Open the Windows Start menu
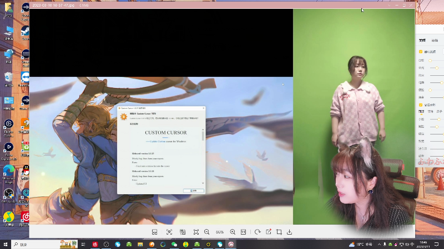The image size is (444, 249). pos(5,244)
